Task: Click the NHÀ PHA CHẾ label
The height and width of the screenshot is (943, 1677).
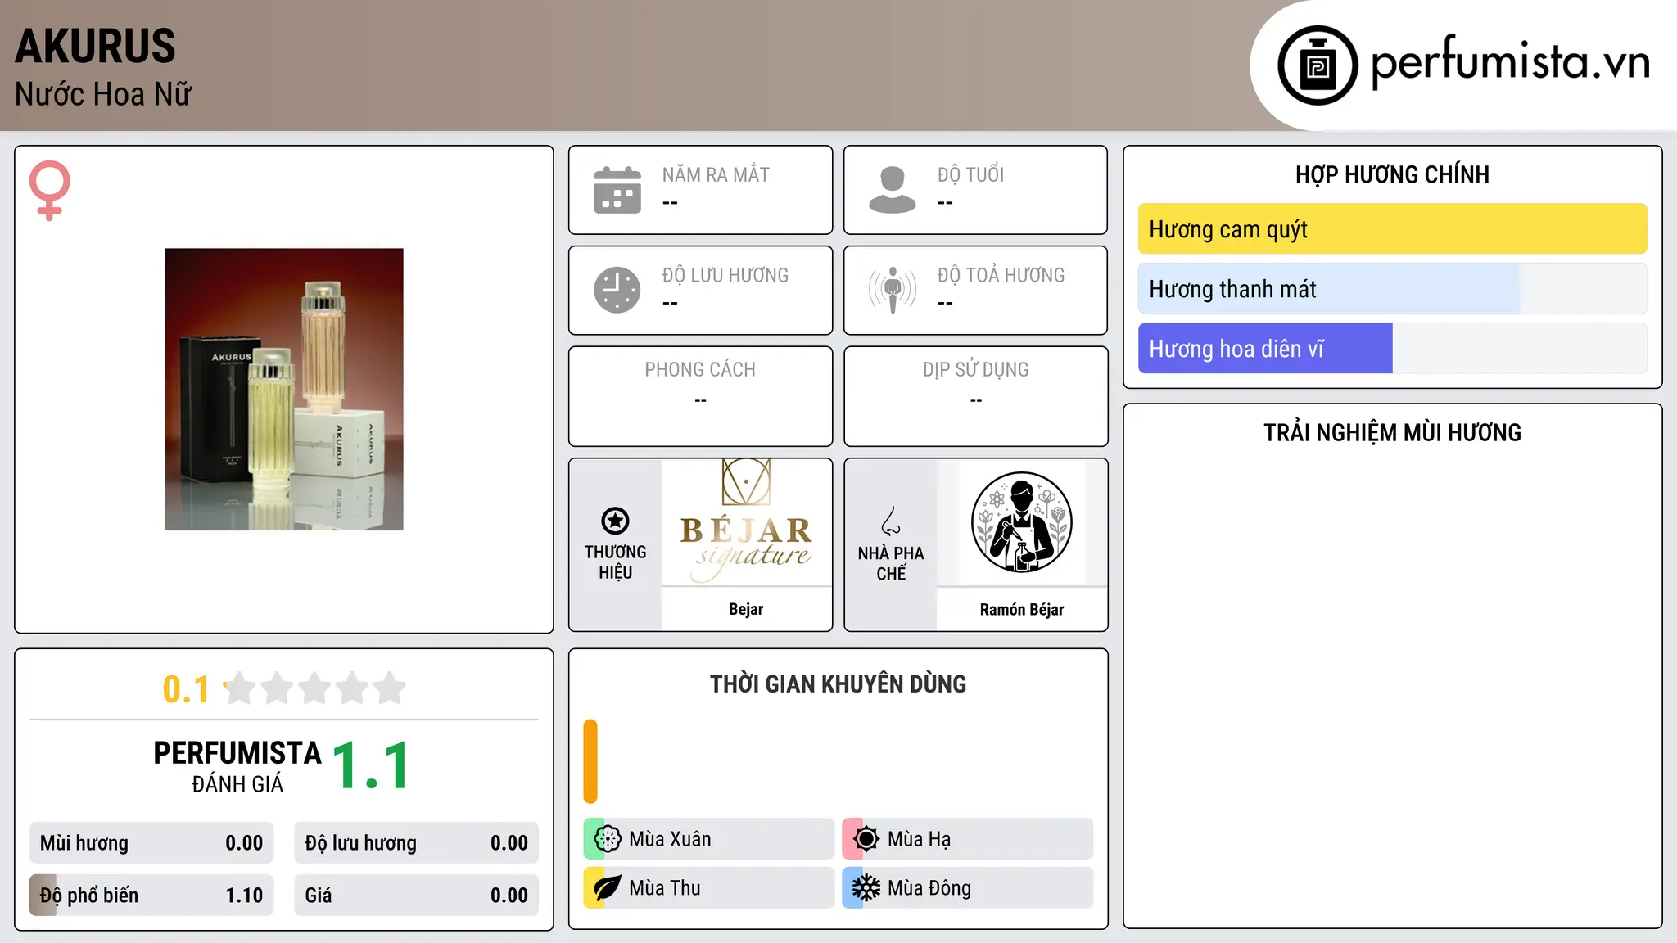Action: (891, 563)
